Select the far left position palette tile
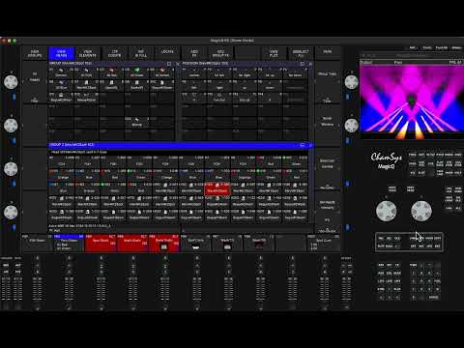The height and width of the screenshot is (348, 464). [219, 72]
